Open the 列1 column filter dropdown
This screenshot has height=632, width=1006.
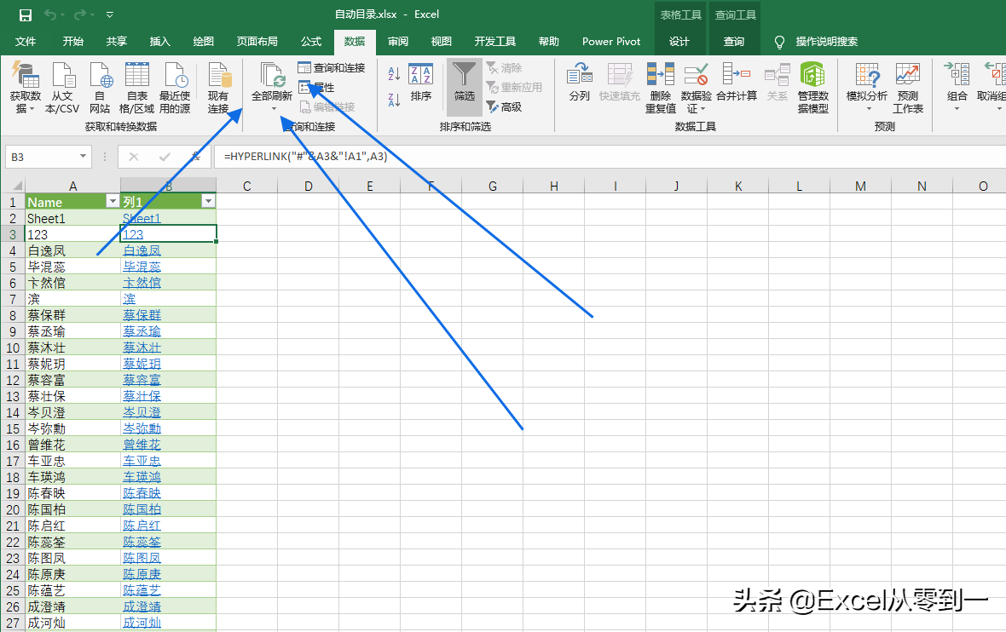[209, 201]
